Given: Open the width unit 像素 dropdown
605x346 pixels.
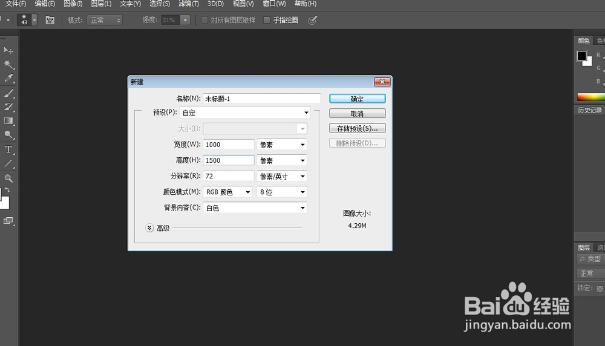Looking at the screenshot, I should coord(282,145).
